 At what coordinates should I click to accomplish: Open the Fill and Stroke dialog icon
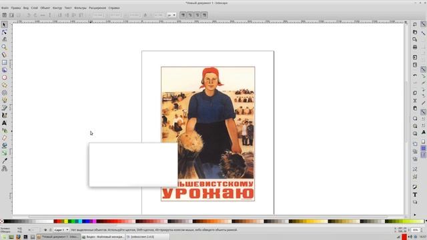coord(415,187)
